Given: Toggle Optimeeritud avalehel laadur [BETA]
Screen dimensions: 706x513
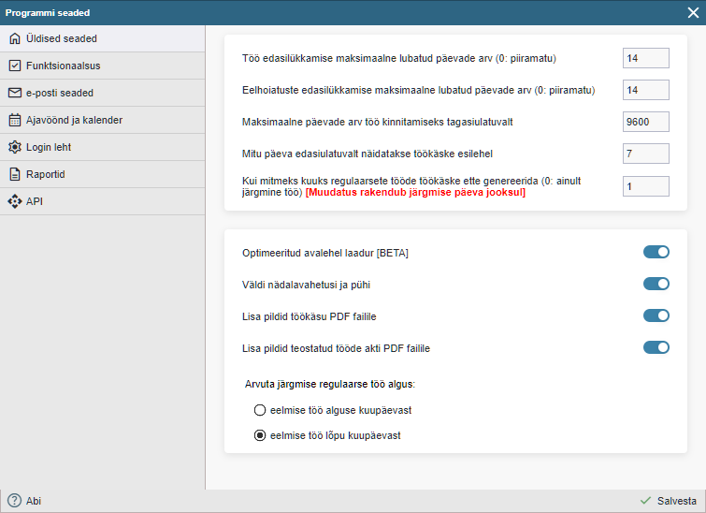Looking at the screenshot, I should (656, 252).
